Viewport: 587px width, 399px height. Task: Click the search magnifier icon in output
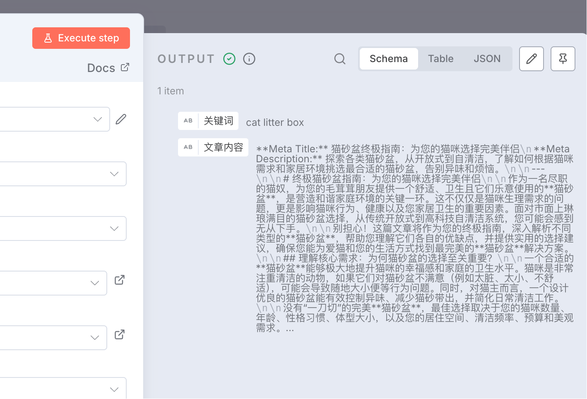pos(340,59)
